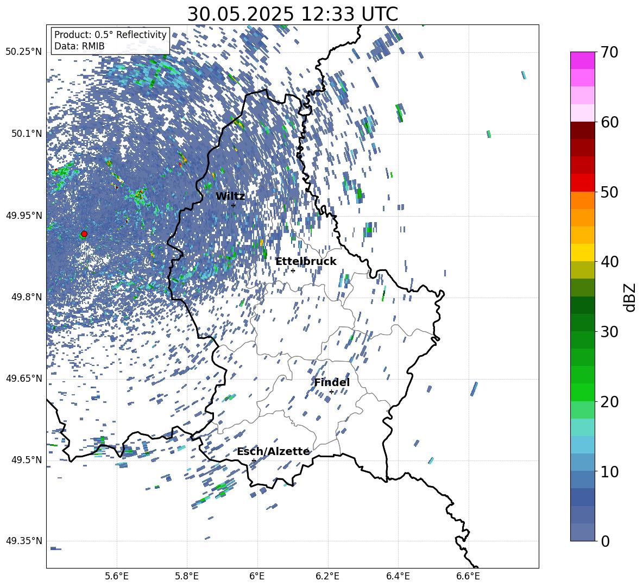The width and height of the screenshot is (643, 587).
Task: Click the dark red colorbar swatch below 60
Action: coord(583,130)
